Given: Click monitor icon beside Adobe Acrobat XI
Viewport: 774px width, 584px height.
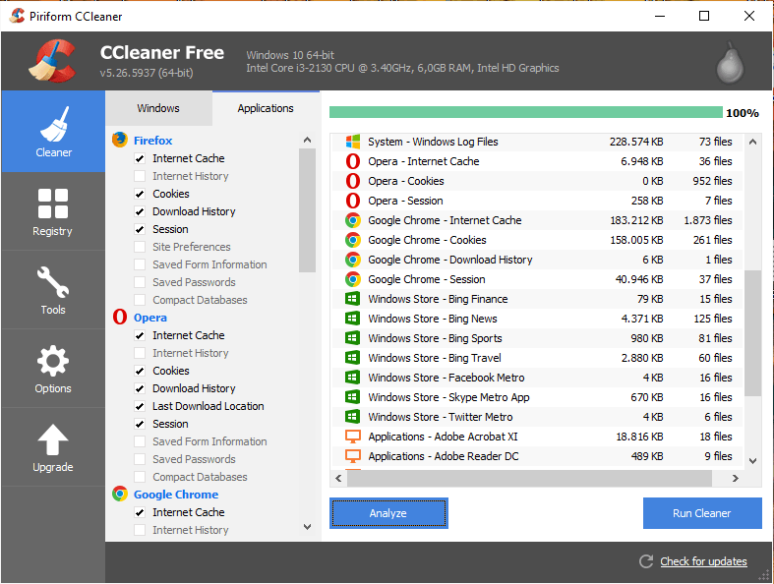Looking at the screenshot, I should tap(352, 437).
